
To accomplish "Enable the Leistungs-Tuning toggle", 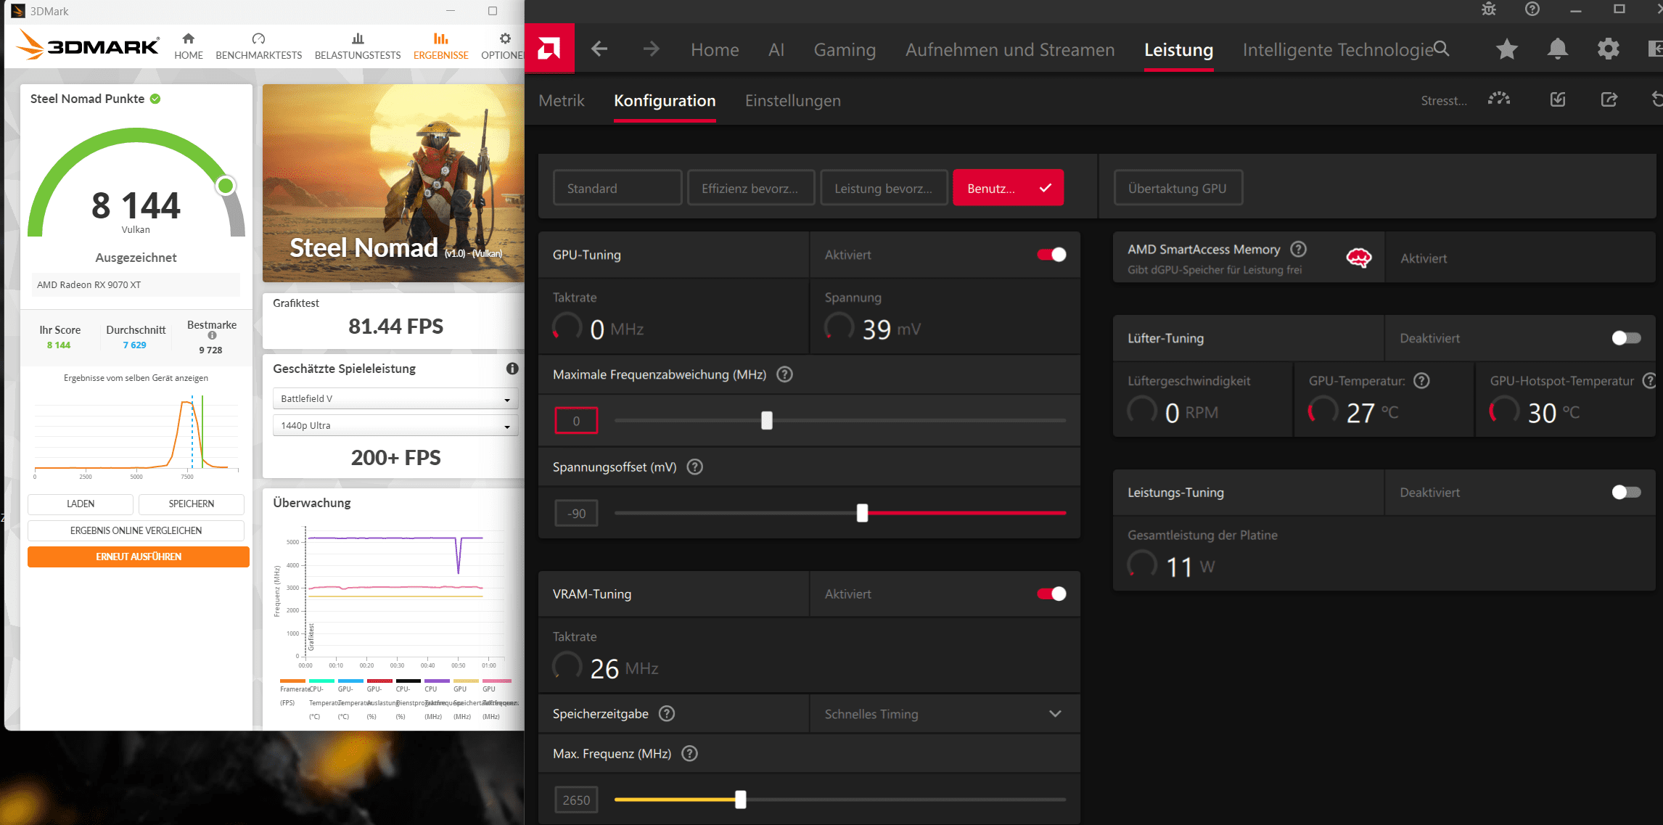I will pyautogui.click(x=1626, y=492).
